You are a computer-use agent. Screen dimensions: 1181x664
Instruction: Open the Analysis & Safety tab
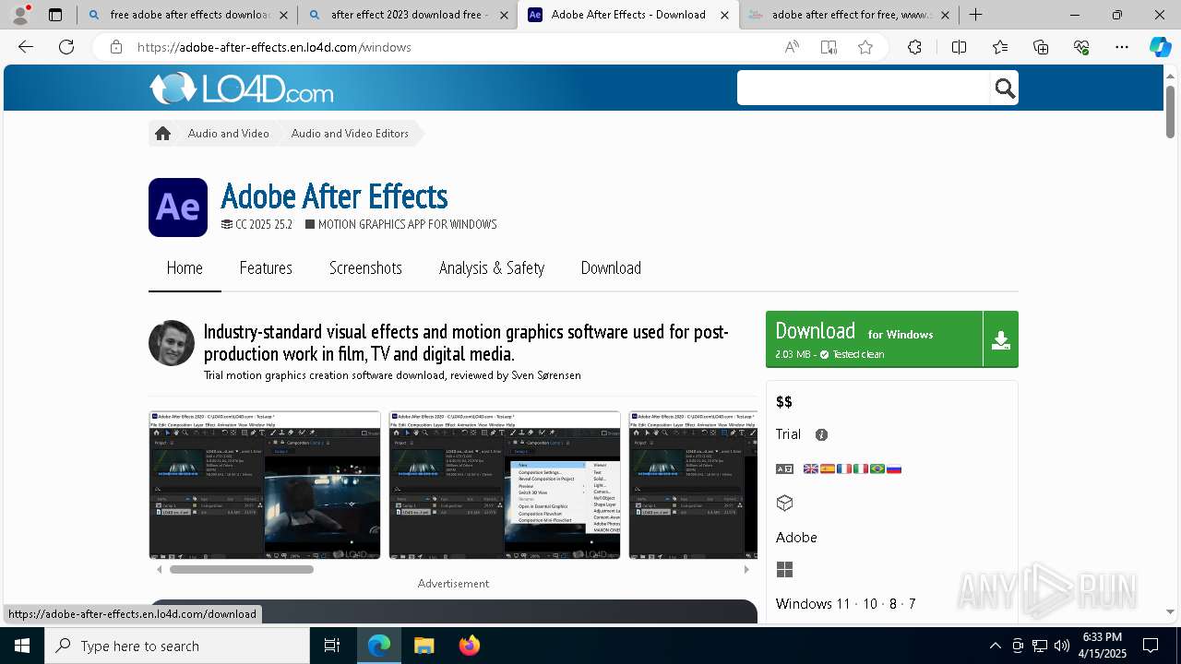point(492,268)
